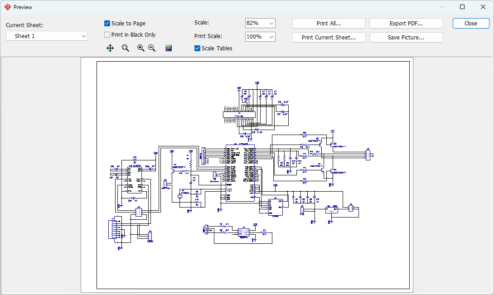Click the Preview window app icon
Screen dimensions: 494x295
(x=8, y=7)
